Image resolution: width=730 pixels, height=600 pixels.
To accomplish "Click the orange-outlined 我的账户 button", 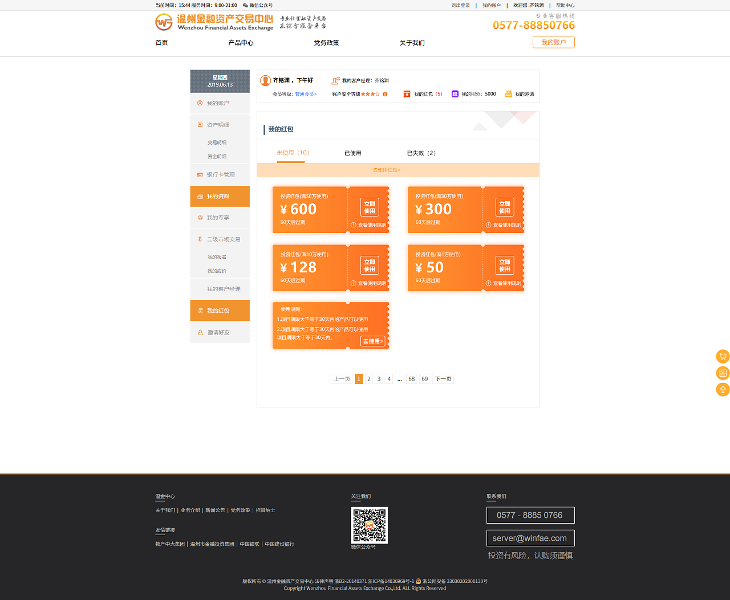I will (553, 42).
